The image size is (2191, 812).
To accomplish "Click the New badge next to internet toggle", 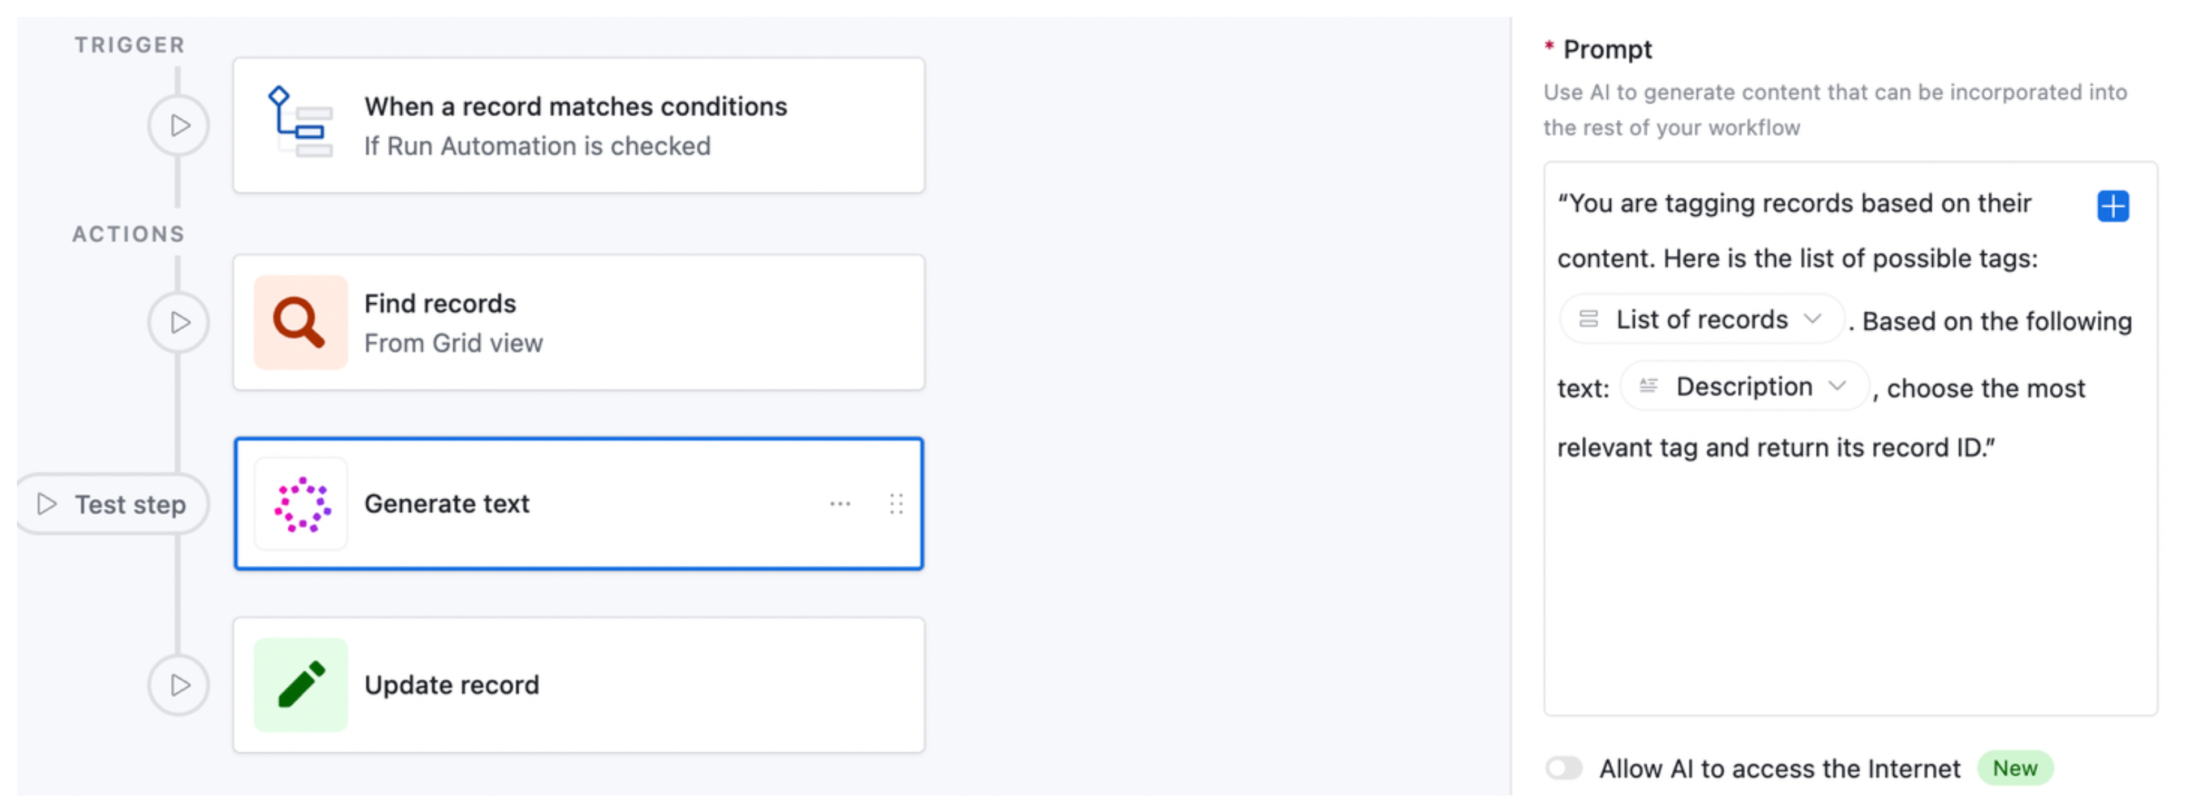I will pos(2016,768).
